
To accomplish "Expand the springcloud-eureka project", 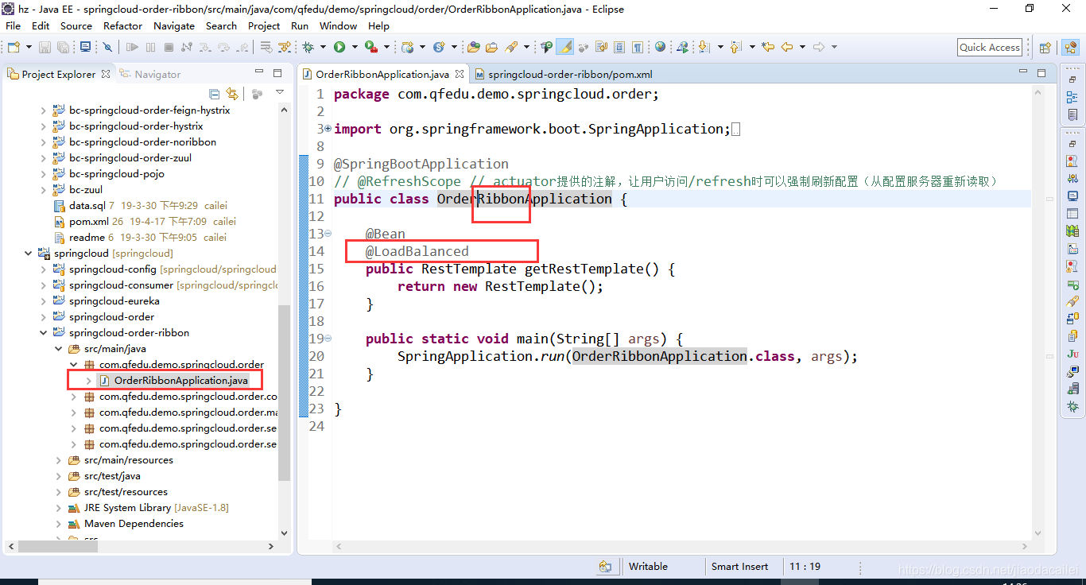I will pyautogui.click(x=43, y=301).
